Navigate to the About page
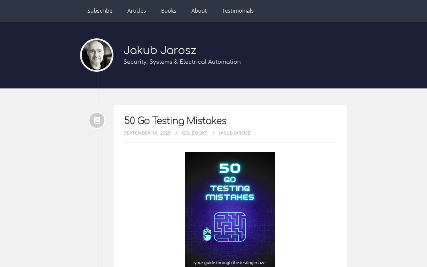The height and width of the screenshot is (267, 427). (x=199, y=11)
